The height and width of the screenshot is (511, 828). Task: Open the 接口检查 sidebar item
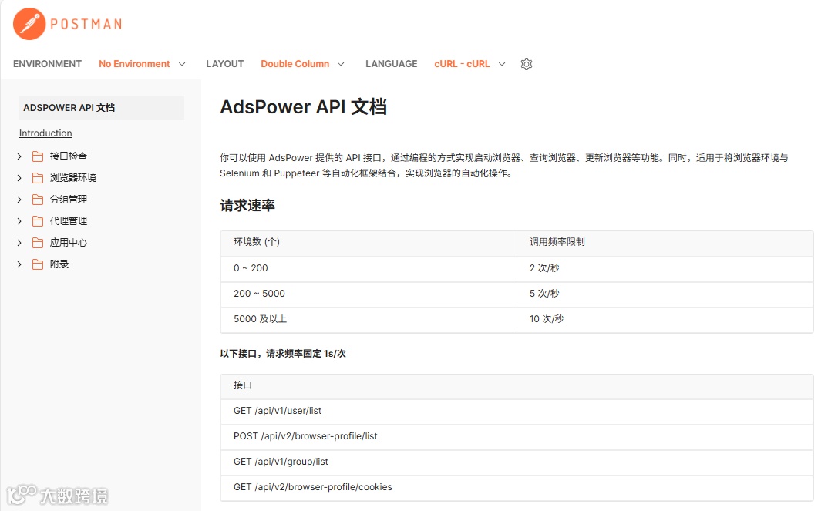[x=68, y=156]
